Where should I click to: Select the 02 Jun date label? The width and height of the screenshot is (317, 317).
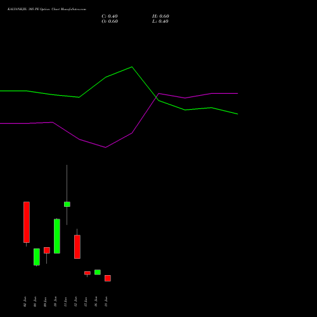pyautogui.click(x=25, y=302)
